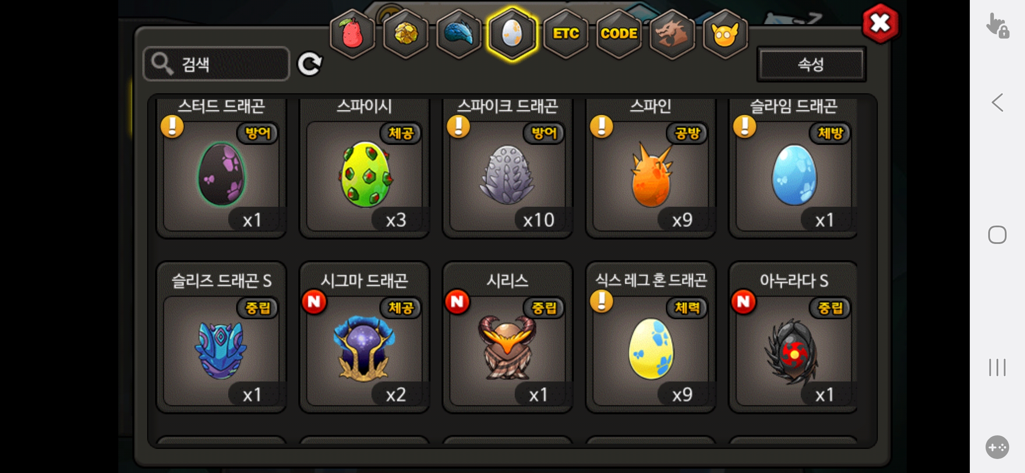Switch to the ETC tab

click(566, 34)
